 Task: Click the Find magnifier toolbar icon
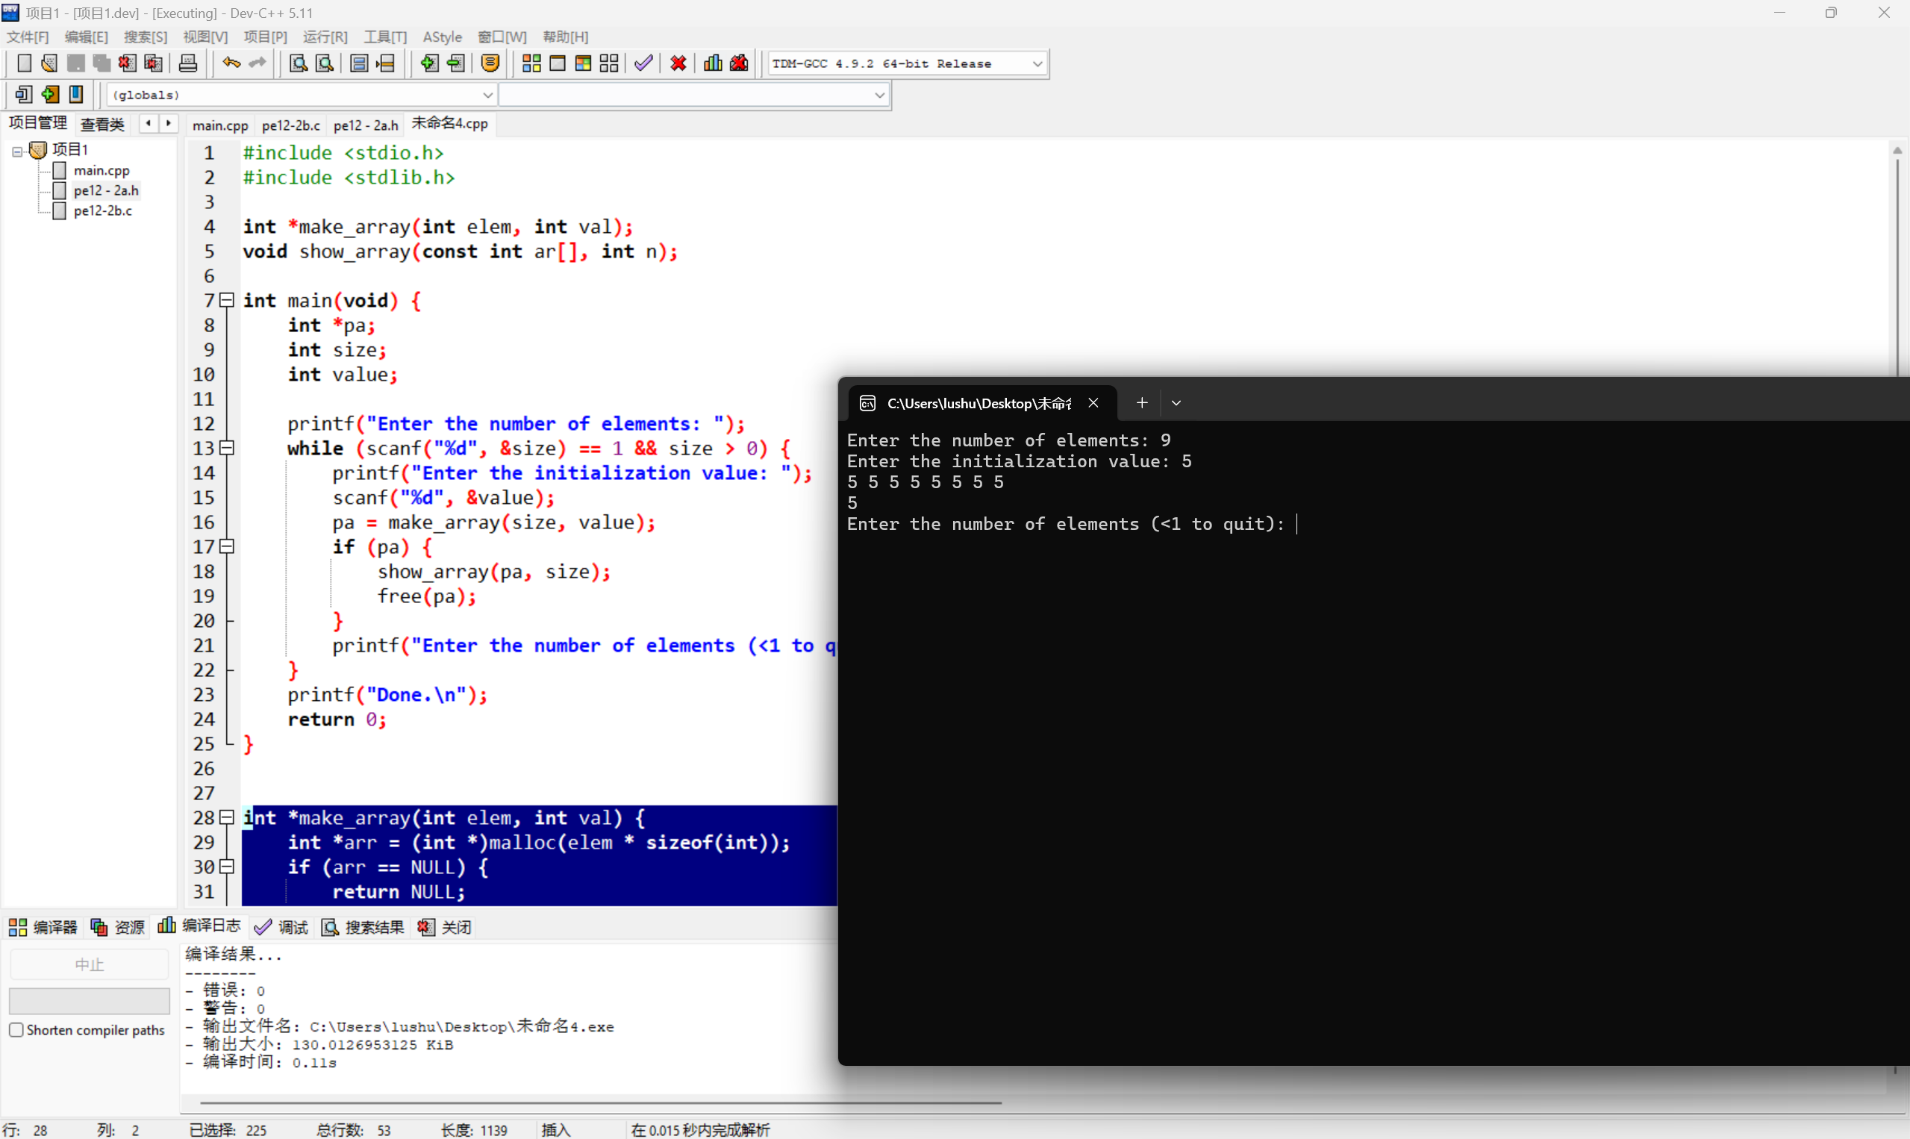click(x=298, y=63)
